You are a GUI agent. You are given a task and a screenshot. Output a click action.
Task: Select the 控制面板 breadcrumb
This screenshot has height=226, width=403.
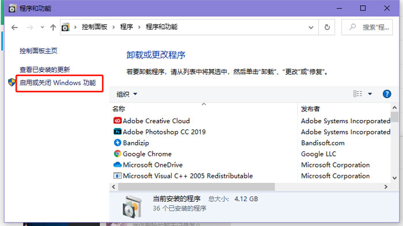94,26
